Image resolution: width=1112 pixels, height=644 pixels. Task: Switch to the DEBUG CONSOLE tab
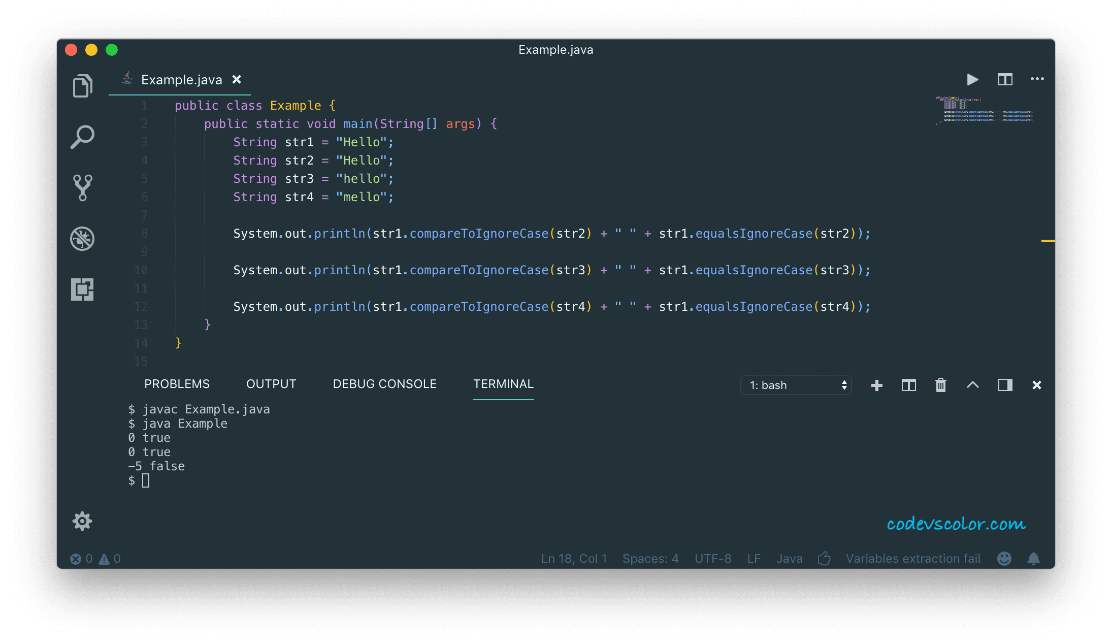[x=384, y=384]
